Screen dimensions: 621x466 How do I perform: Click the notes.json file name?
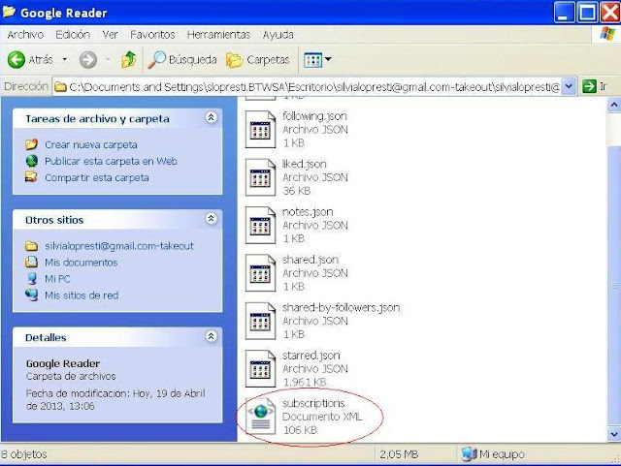(308, 212)
